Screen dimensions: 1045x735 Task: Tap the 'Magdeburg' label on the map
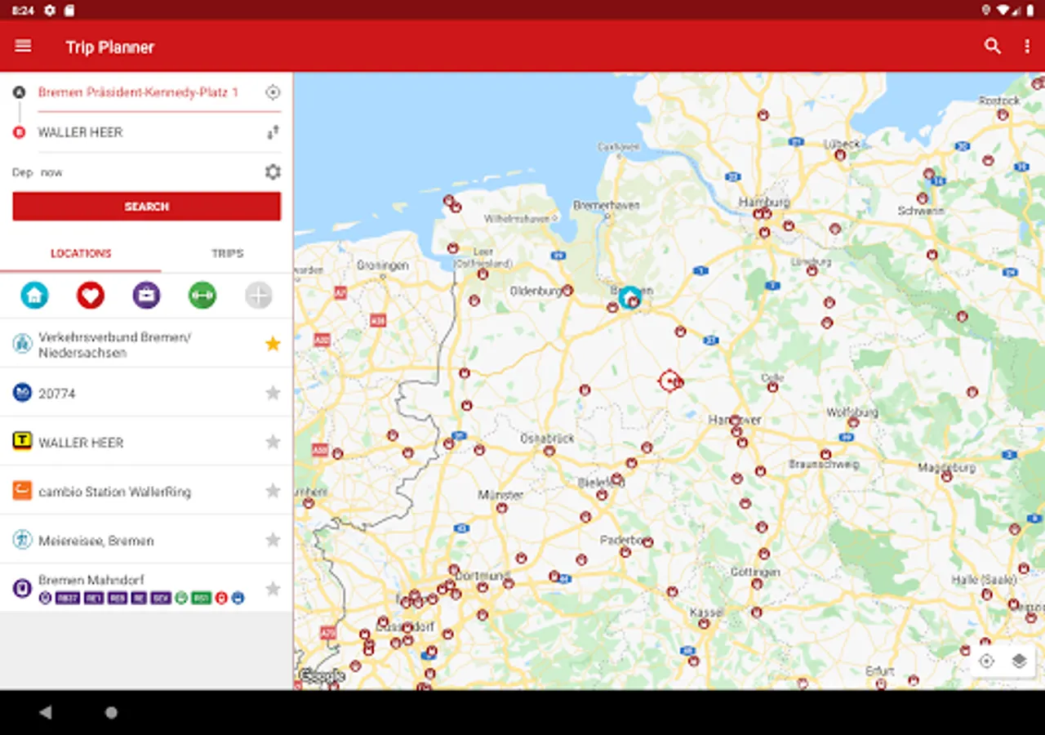point(947,468)
